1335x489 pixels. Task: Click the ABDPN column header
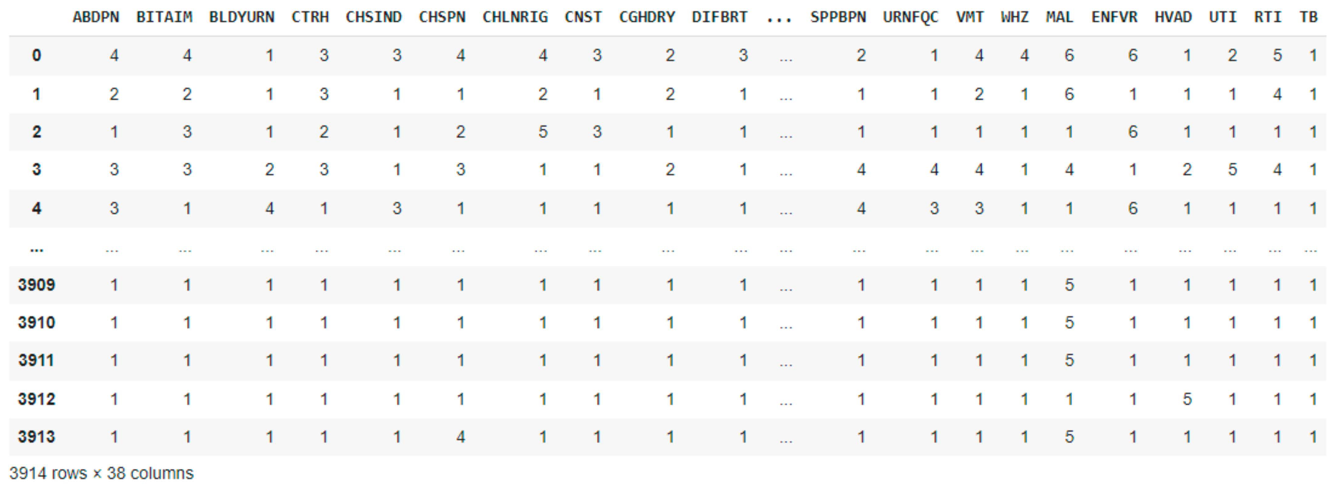coord(96,17)
